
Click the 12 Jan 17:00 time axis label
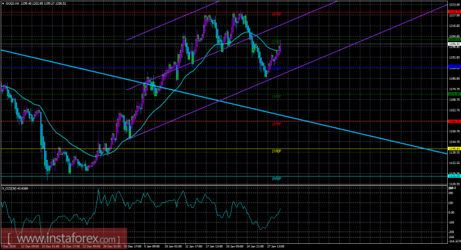193,247
